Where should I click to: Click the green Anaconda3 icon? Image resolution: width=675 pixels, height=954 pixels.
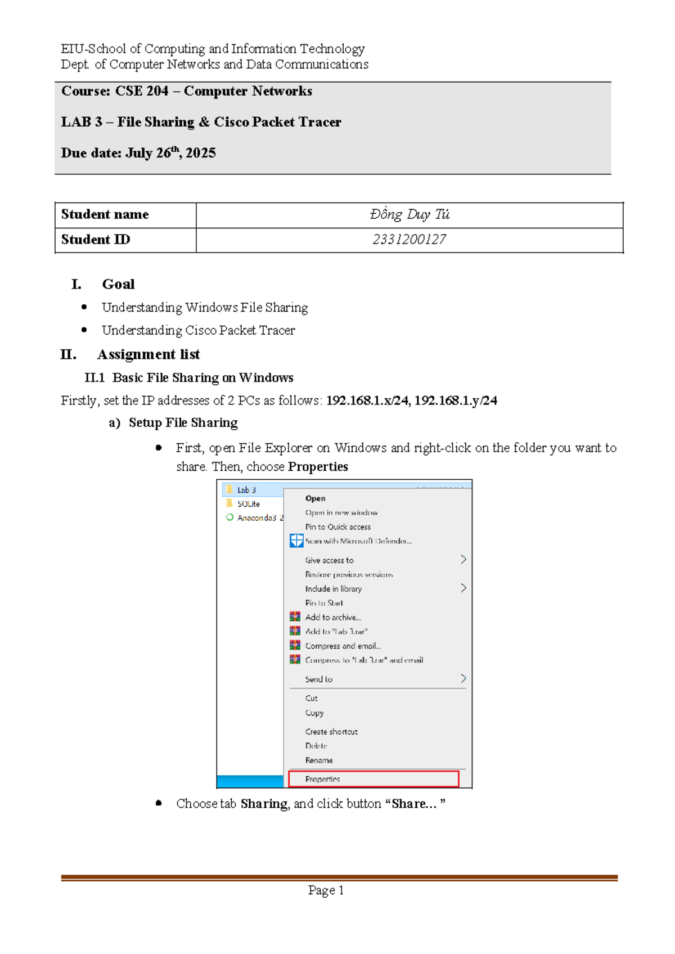tap(229, 517)
